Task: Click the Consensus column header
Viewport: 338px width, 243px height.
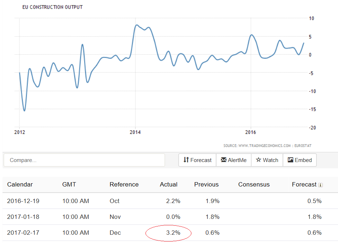Action: pyautogui.click(x=254, y=184)
